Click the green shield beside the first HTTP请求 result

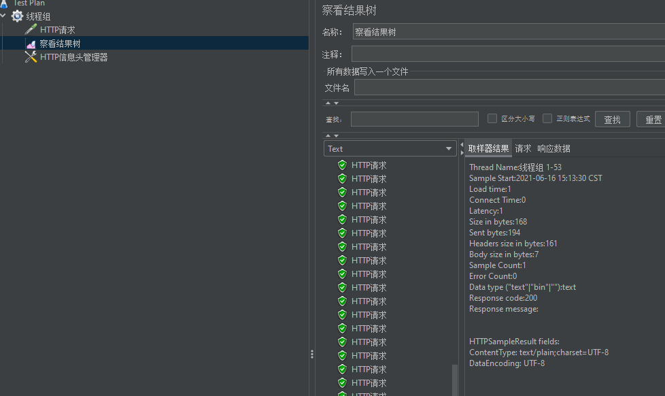[x=342, y=165]
